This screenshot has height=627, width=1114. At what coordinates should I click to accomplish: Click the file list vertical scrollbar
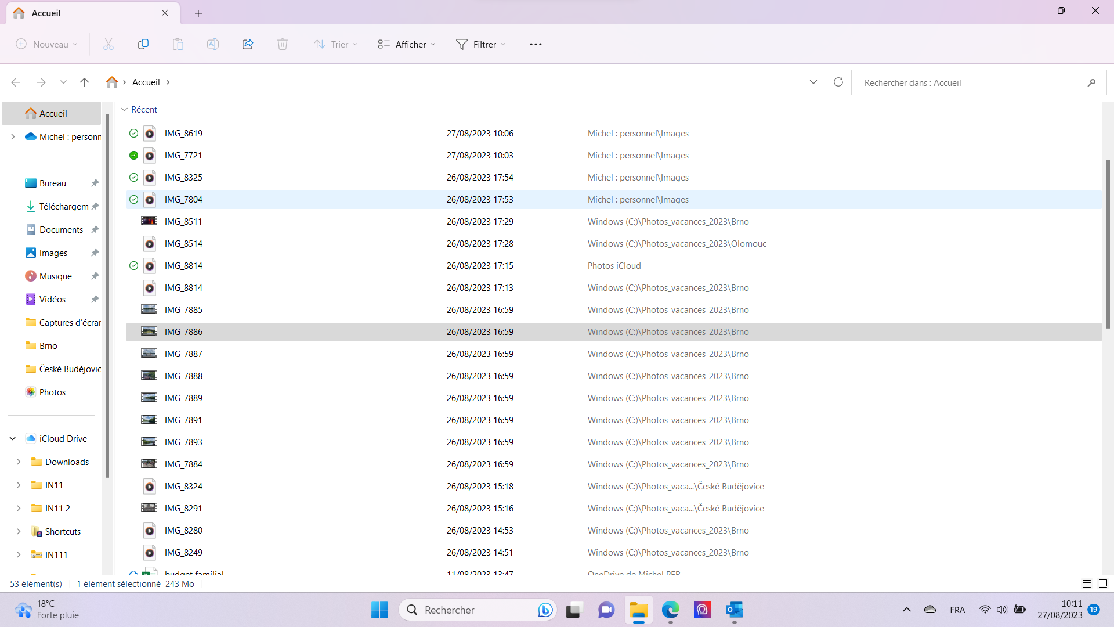pos(1108,244)
